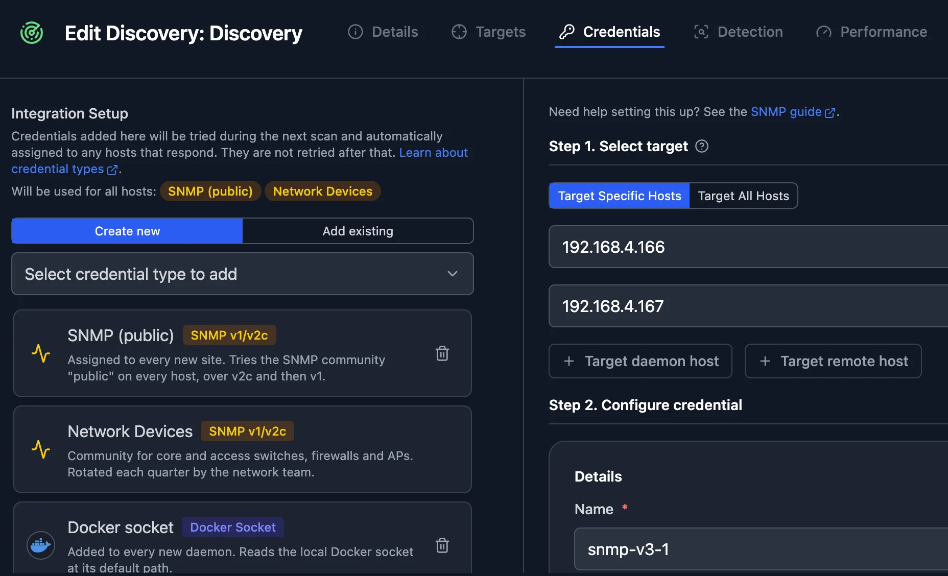Click the Target remote host button
This screenshot has height=576, width=948.
(x=833, y=361)
